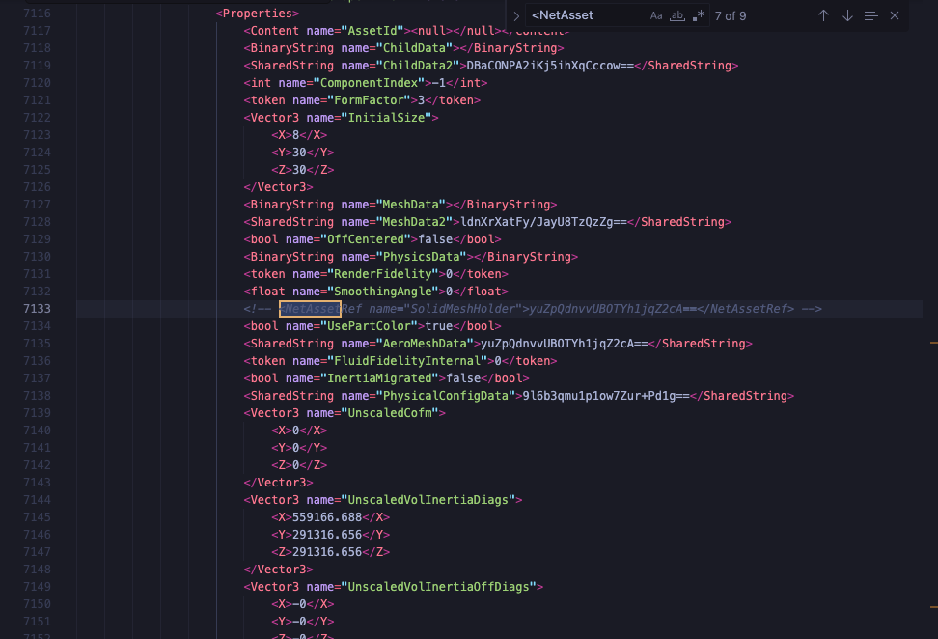This screenshot has width=938, height=639.
Task: Go to next match arrow
Action: (x=847, y=16)
